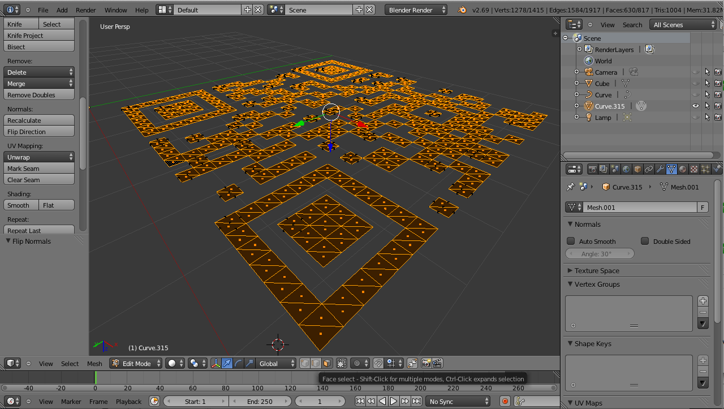The image size is (724, 409).
Task: Enable proportional editing circle icon
Action: [356, 363]
